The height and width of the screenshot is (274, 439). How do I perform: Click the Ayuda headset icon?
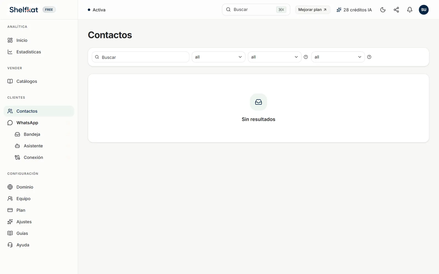coord(10,245)
